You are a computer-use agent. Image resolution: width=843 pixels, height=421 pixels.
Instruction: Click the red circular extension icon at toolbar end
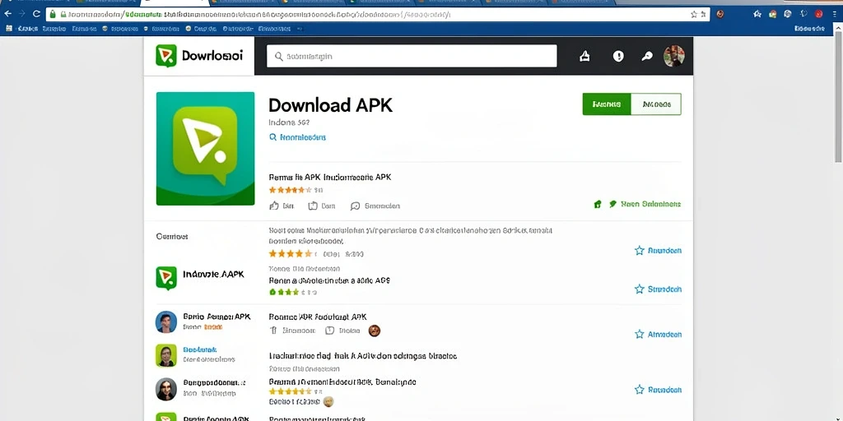point(819,14)
